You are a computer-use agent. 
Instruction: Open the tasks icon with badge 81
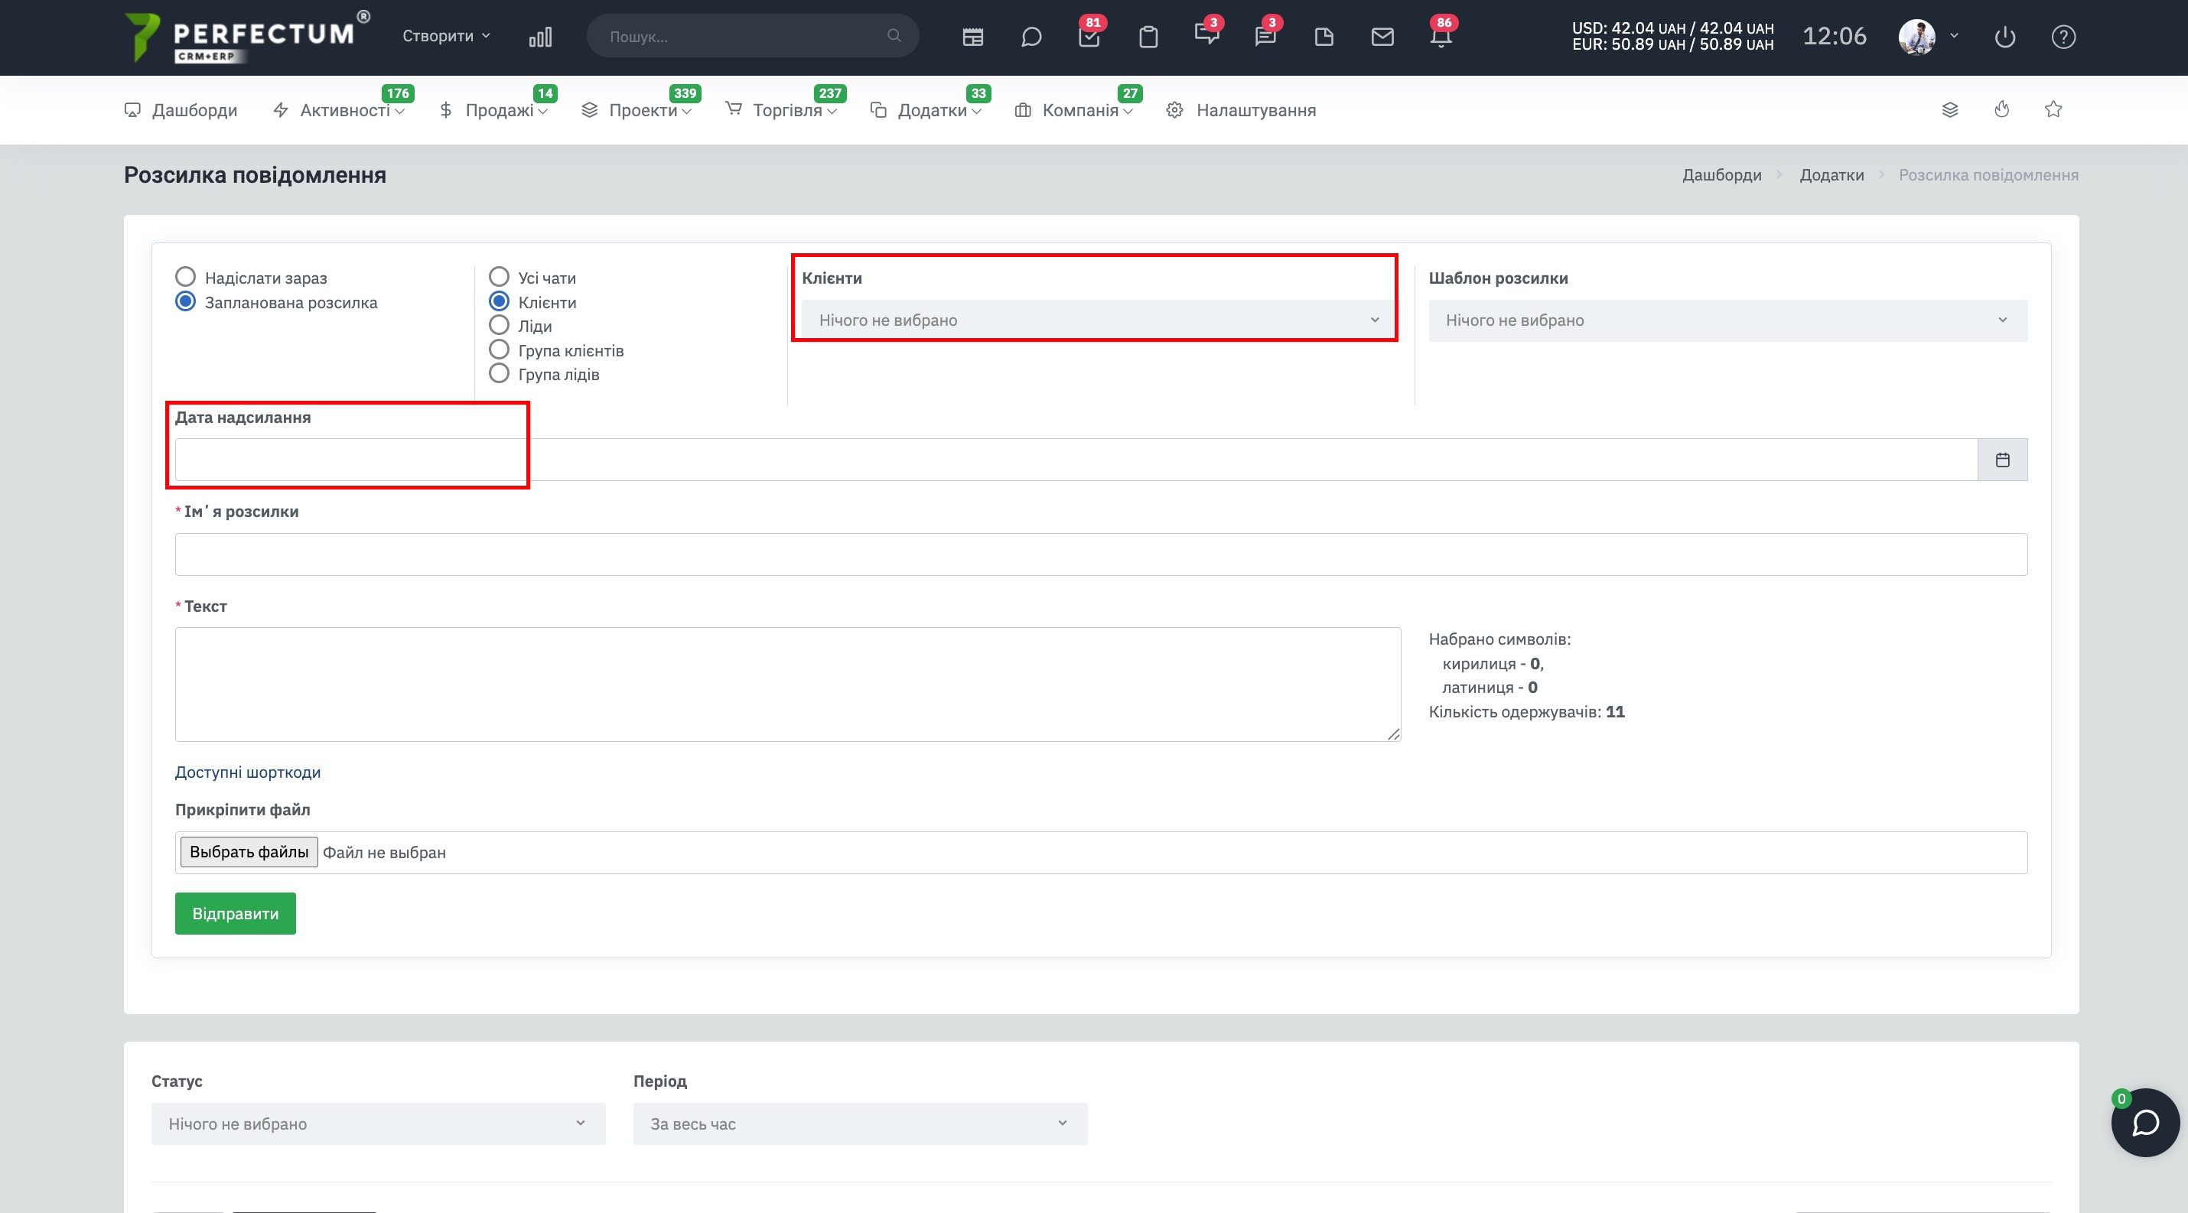1089,37
